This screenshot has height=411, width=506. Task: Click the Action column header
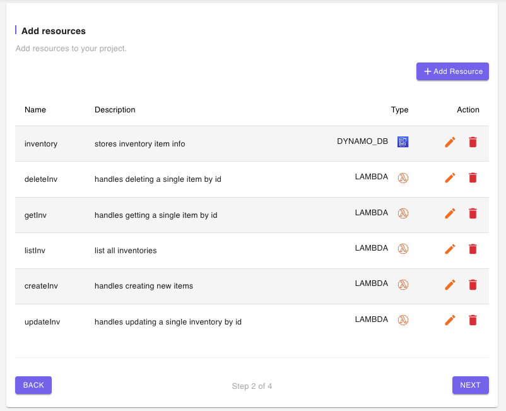468,110
